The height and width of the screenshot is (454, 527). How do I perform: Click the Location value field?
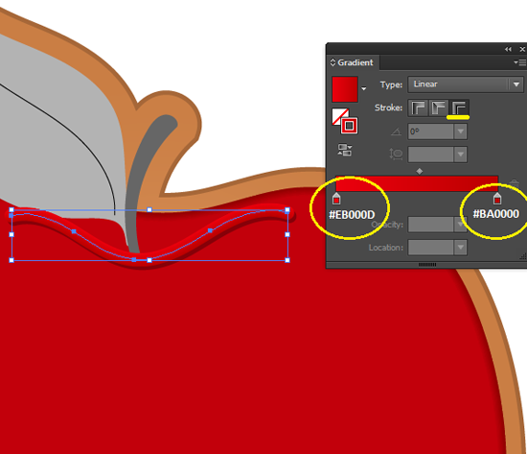[430, 248]
